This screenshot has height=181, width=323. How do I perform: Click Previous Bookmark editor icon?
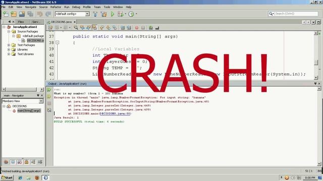click(102, 28)
